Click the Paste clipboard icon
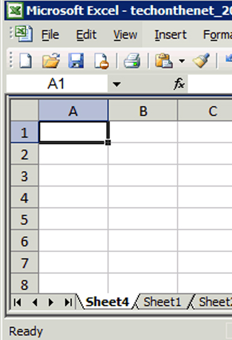The height and width of the screenshot is (340, 232). coord(164,61)
